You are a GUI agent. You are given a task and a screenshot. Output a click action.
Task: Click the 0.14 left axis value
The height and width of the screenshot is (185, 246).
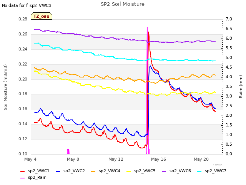click(23, 124)
